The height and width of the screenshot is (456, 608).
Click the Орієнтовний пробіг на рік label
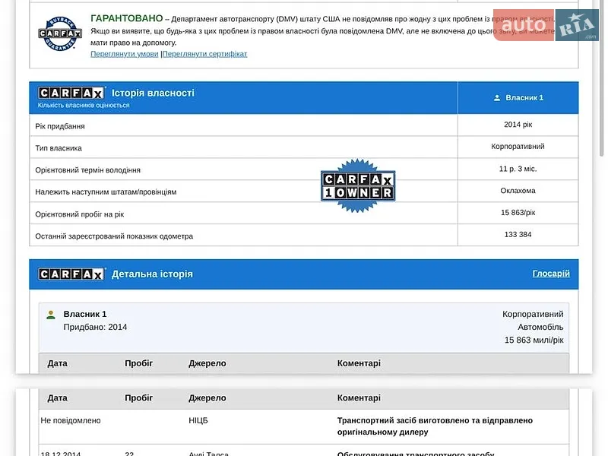tap(80, 214)
